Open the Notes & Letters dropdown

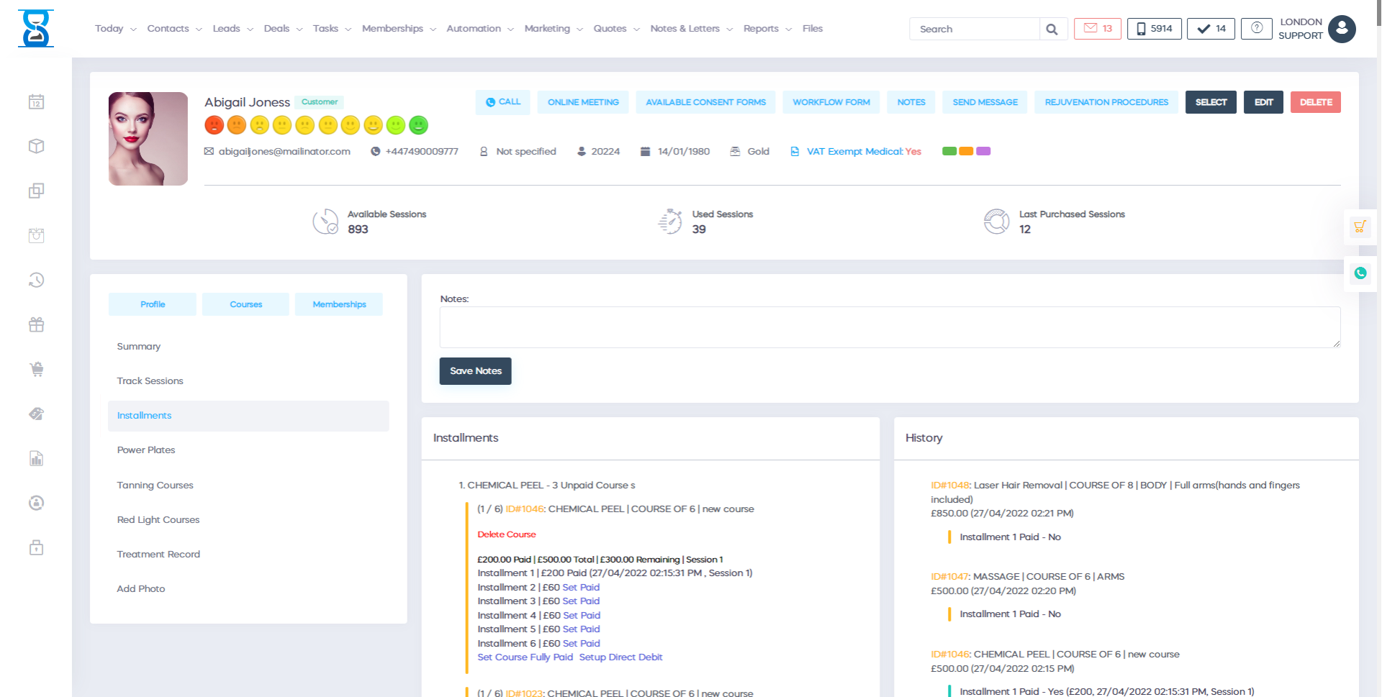[691, 29]
